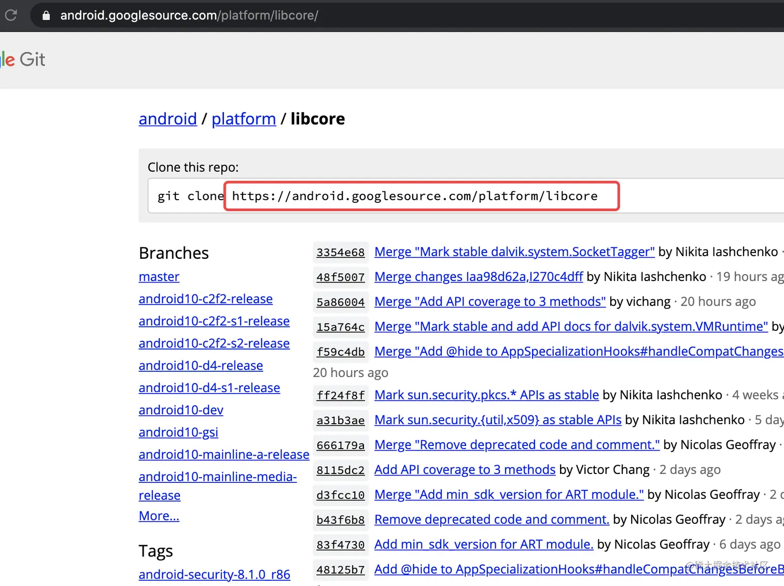Open commit hash 15a764c
Screen dimensions: 784x586
click(341, 327)
